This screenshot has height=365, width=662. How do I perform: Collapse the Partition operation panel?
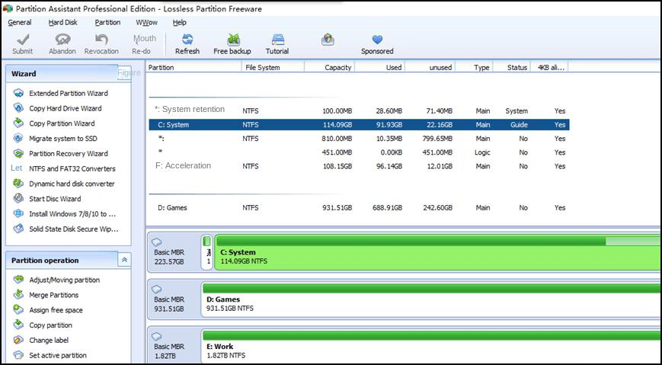[124, 261]
